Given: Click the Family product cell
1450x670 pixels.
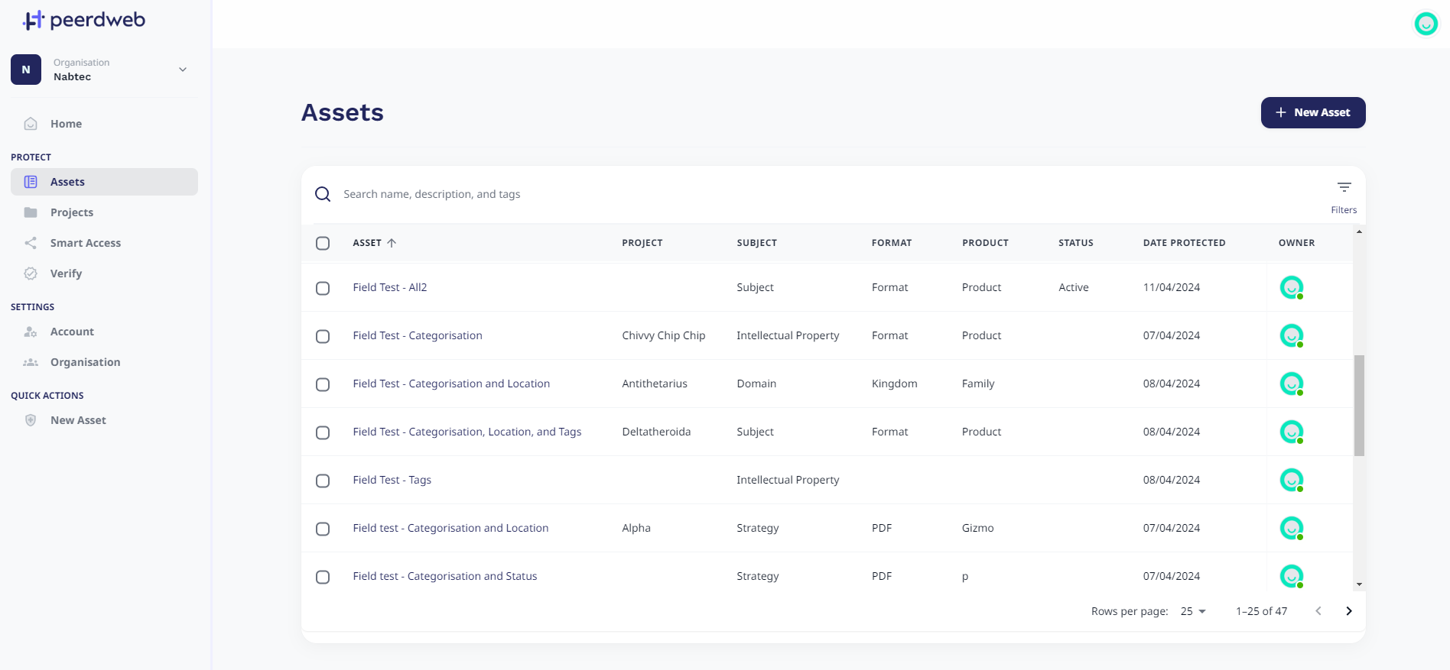Looking at the screenshot, I should 978,384.
